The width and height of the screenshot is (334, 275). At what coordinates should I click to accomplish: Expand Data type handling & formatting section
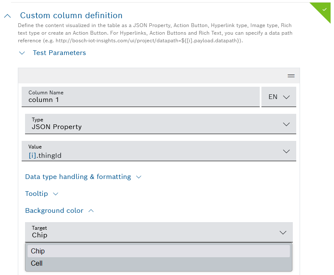(78, 177)
